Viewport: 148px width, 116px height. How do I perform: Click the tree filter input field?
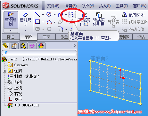point(39,52)
